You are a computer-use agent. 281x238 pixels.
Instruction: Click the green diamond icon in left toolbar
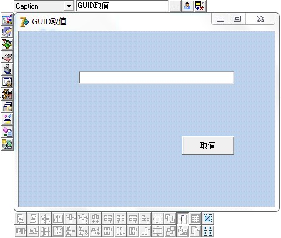pyautogui.click(x=7, y=44)
